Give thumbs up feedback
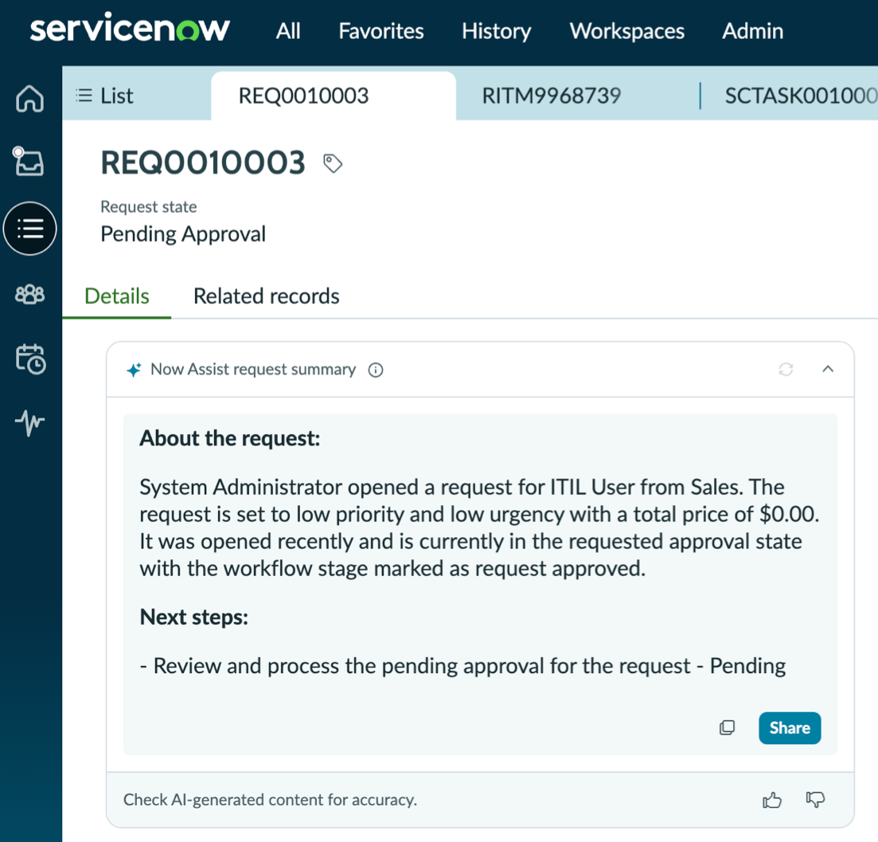Image resolution: width=878 pixels, height=842 pixels. [x=771, y=800]
